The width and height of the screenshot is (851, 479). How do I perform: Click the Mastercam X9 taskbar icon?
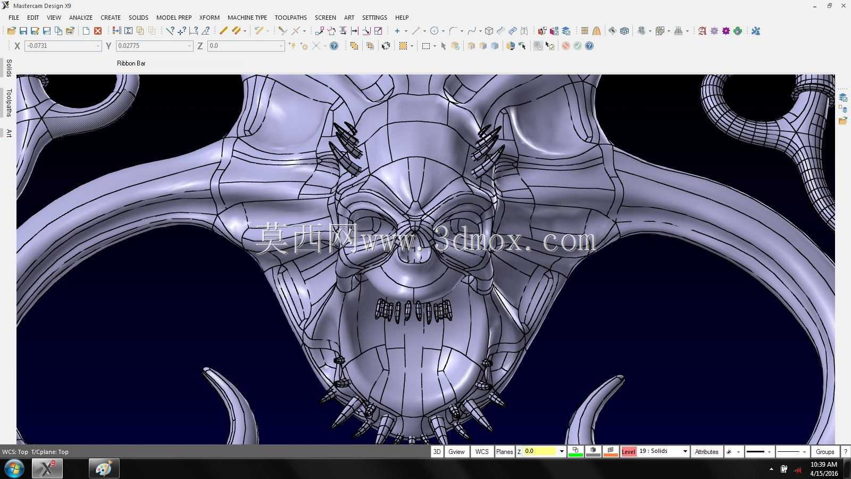click(x=47, y=469)
